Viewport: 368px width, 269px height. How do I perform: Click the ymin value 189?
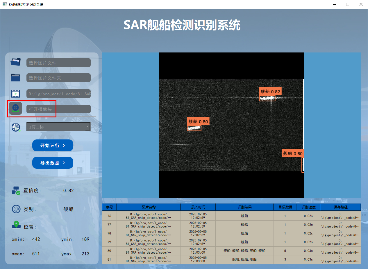tap(85, 239)
